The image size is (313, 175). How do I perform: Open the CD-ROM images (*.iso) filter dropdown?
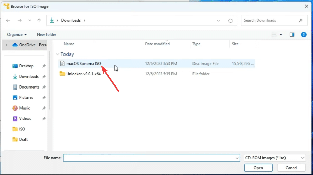(x=275, y=158)
